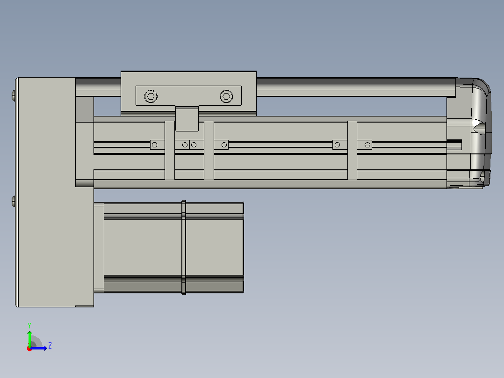504x378 pixels.
Task: Select the sliding carriage block on top of the rail
Action: pos(189,93)
